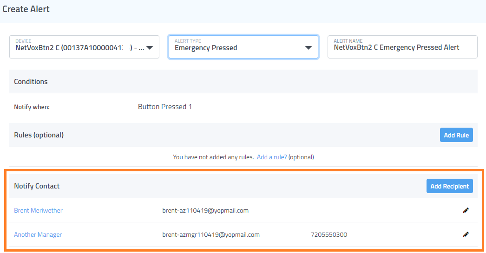Follow the 'Add a rule?' link

(x=272, y=157)
